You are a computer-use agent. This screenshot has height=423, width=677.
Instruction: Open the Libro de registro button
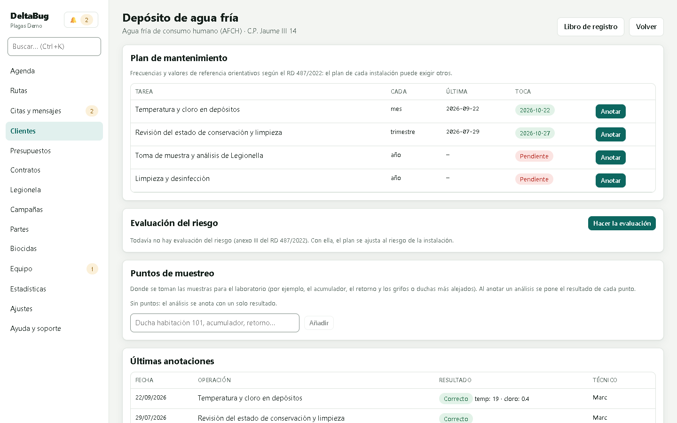coord(590,27)
